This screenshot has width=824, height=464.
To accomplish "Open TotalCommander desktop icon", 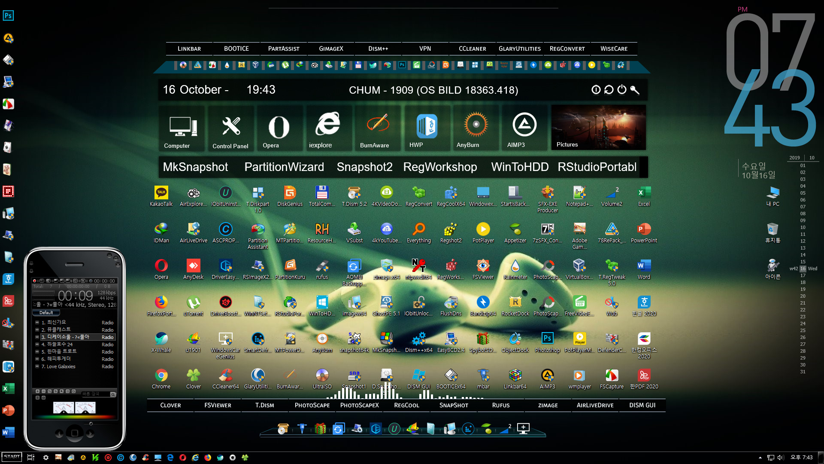I will (322, 196).
